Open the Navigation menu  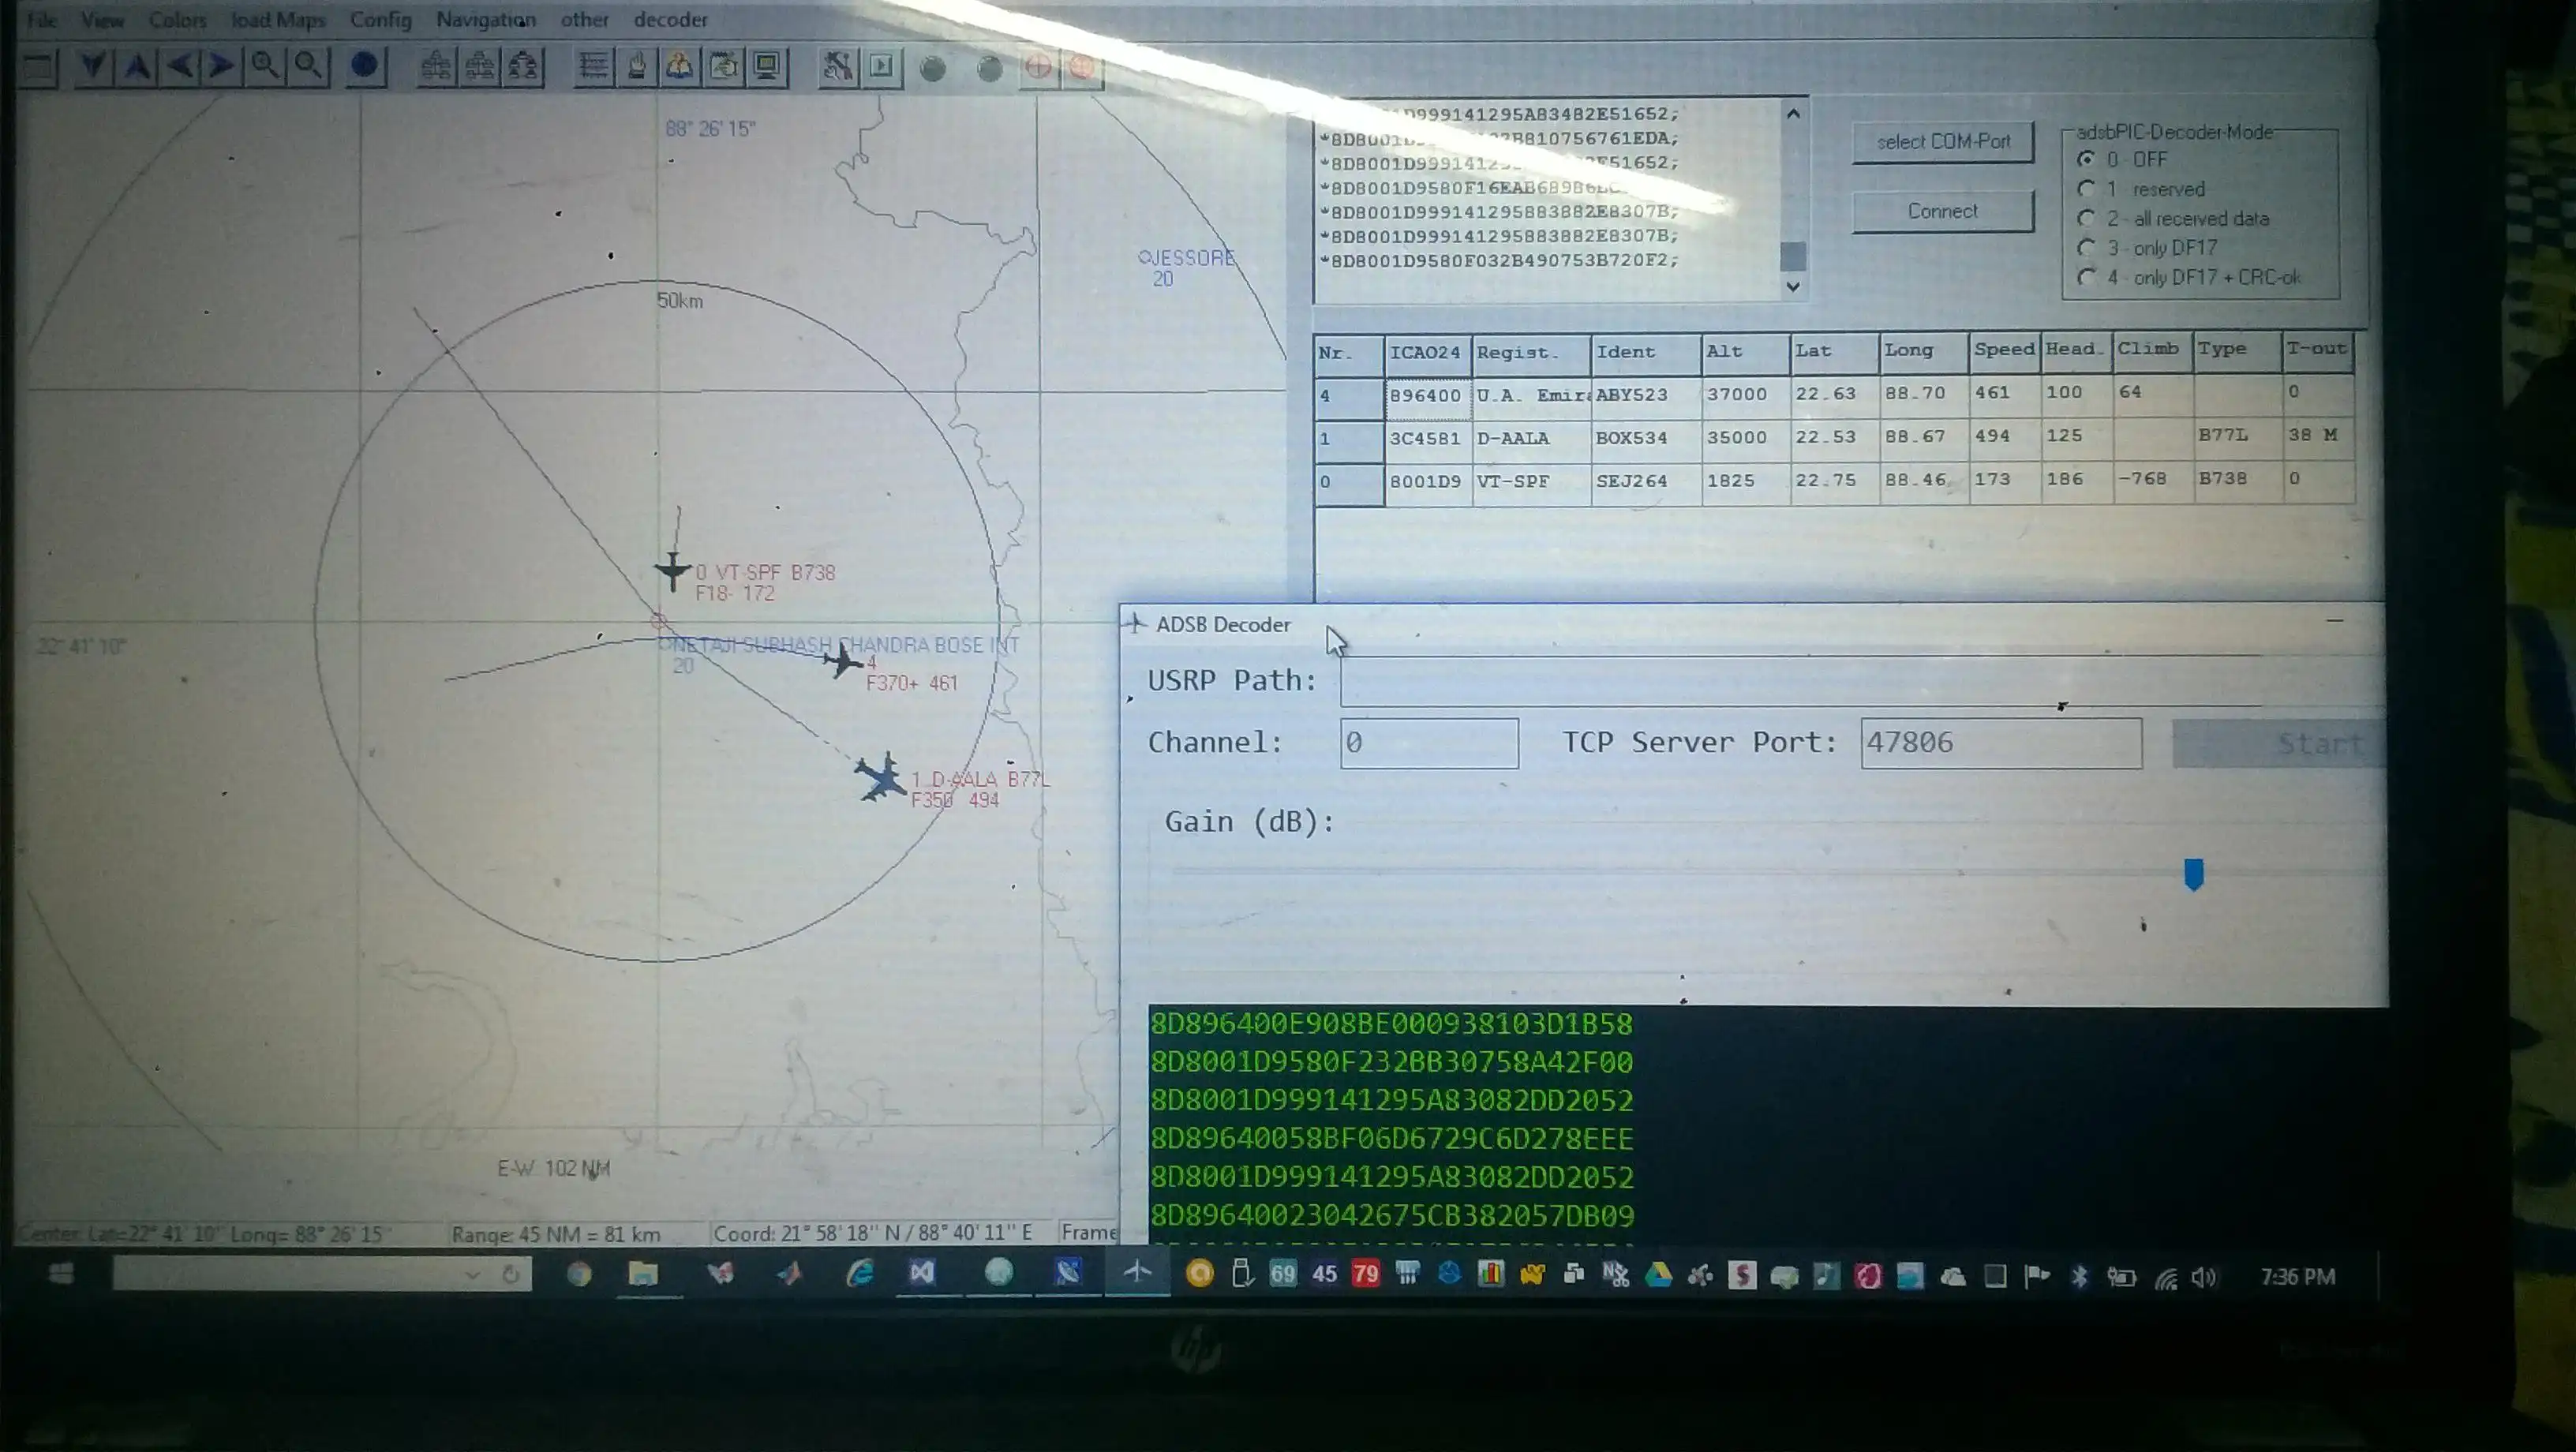tap(486, 20)
